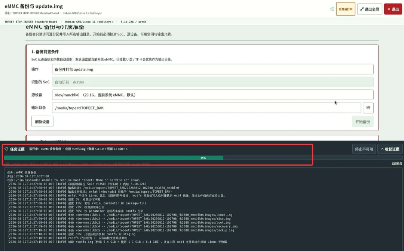Click the 任务运行中 status button
404x251 pixels.
(346, 9)
